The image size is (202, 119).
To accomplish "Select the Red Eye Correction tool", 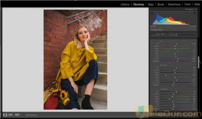I will [x=162, y=35].
